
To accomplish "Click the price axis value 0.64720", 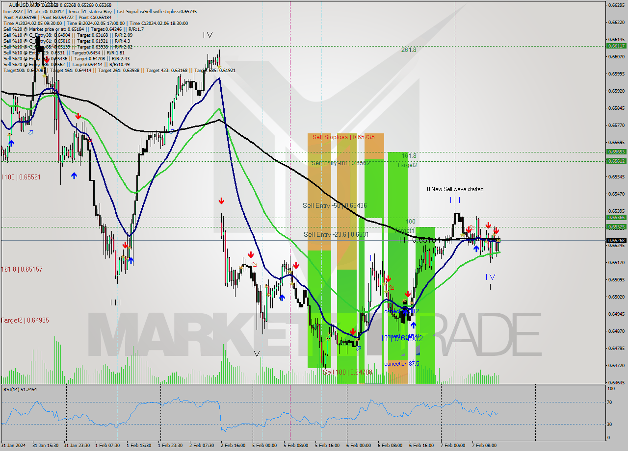I will (x=616, y=365).
